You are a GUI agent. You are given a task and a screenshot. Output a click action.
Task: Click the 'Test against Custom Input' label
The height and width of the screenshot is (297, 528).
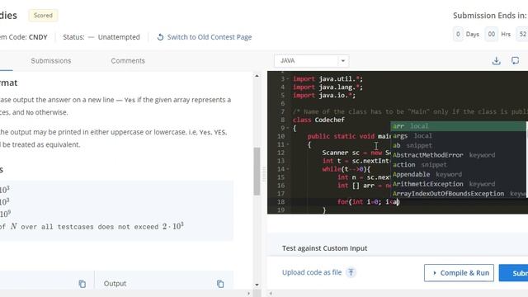pos(324,248)
